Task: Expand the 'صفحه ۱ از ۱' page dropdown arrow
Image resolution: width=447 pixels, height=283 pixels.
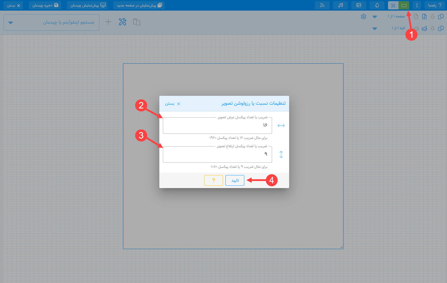Action: (x=375, y=17)
